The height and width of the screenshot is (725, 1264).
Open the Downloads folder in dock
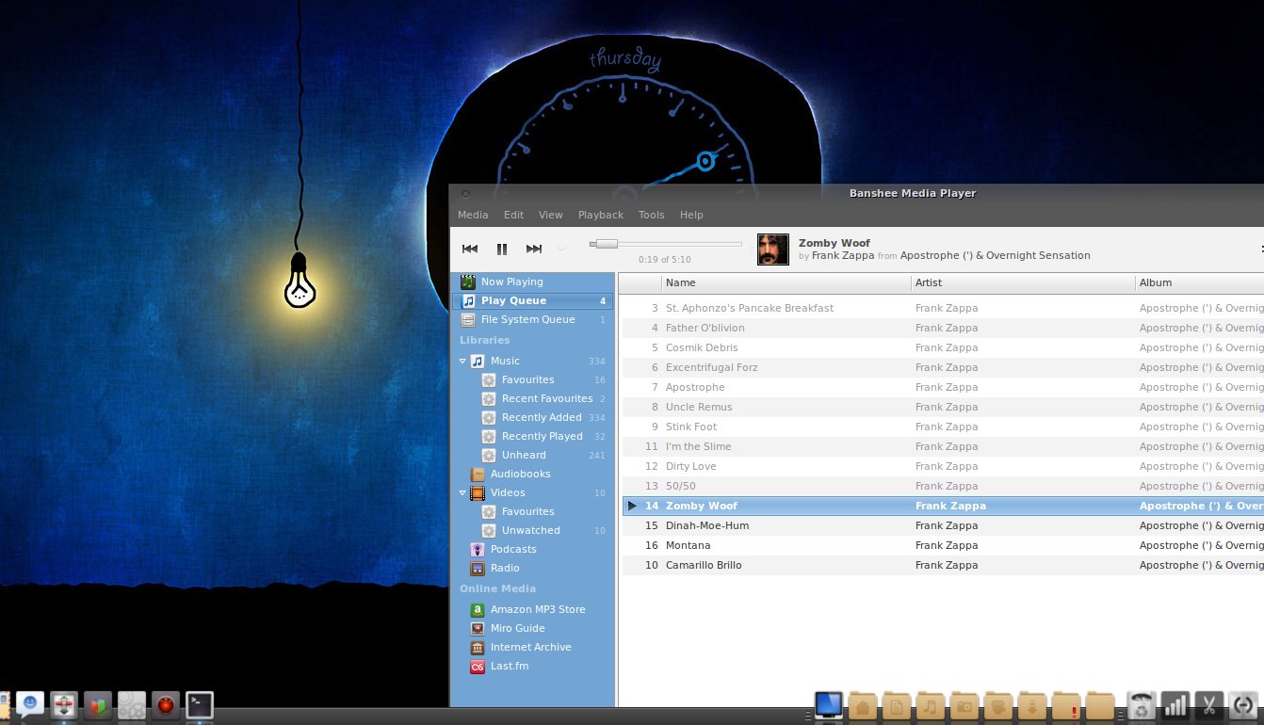pyautogui.click(x=1032, y=705)
